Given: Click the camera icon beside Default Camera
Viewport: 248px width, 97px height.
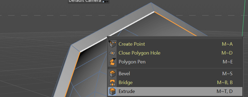Looking at the screenshot, I should (105, 1).
